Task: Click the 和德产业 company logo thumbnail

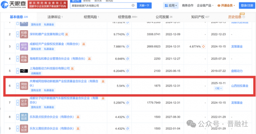Action: (x=24, y=34)
